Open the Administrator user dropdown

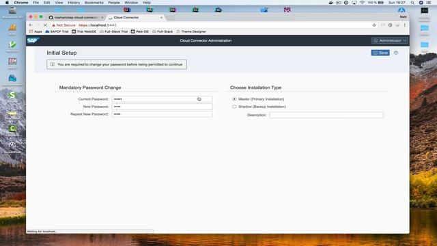click(x=390, y=40)
